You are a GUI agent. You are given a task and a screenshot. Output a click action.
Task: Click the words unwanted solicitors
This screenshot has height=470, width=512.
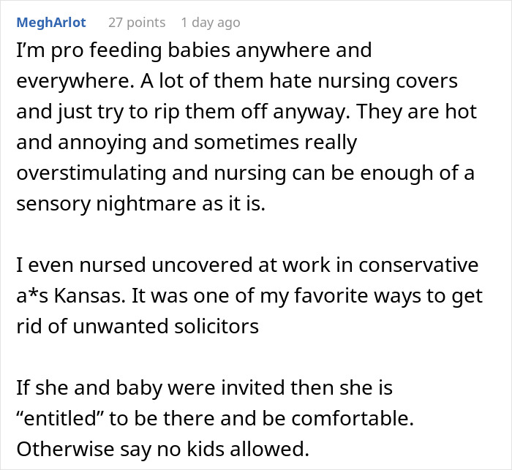point(165,327)
